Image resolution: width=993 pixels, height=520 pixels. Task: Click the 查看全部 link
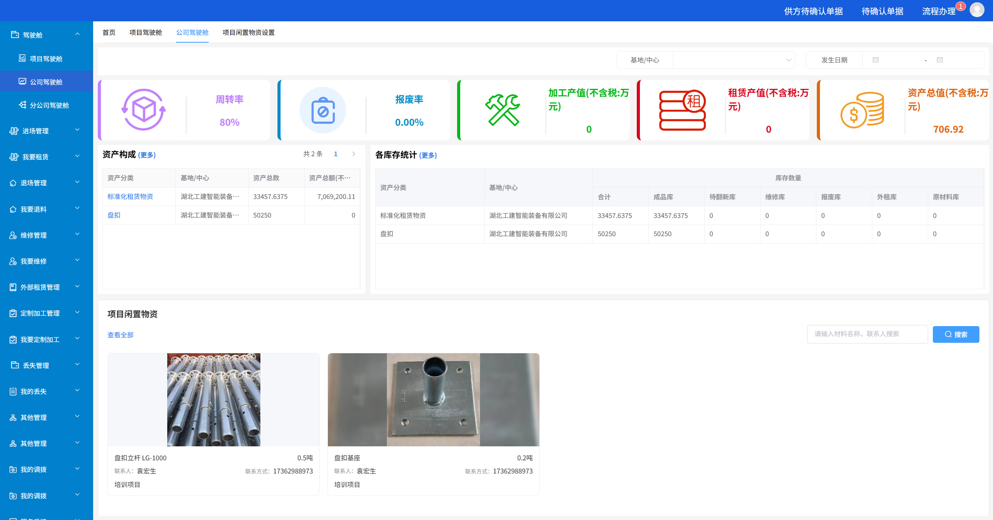[x=120, y=335]
